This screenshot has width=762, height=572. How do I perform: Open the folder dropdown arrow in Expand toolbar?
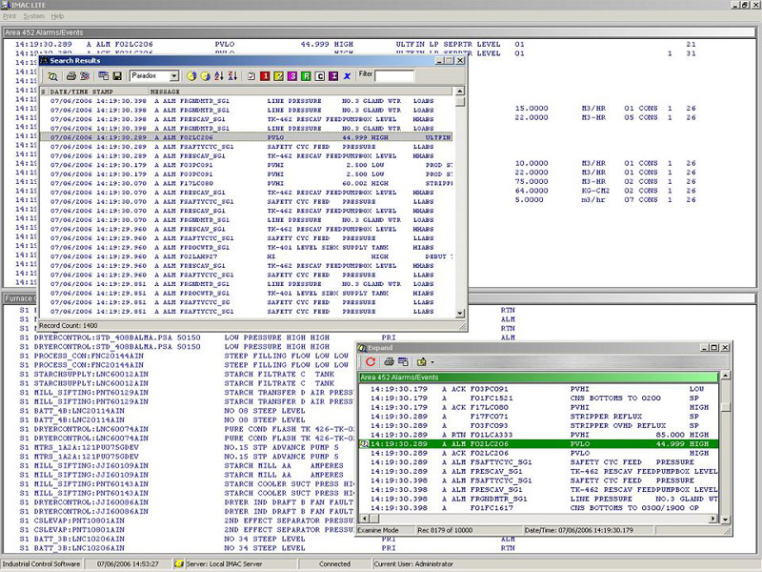tap(431, 362)
